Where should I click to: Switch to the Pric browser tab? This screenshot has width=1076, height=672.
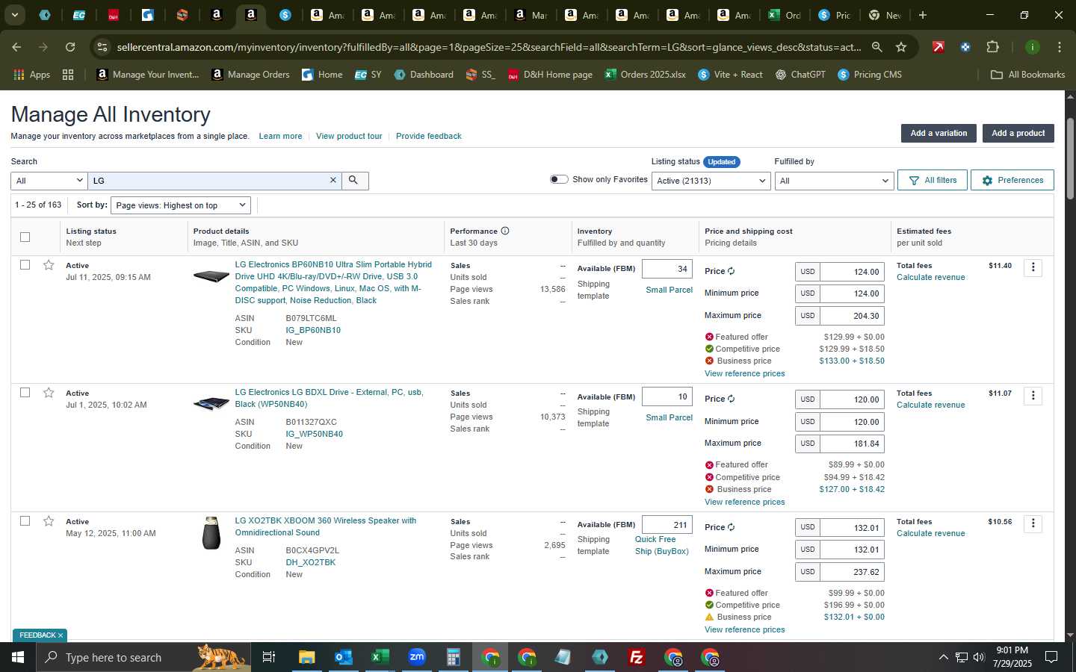[834, 15]
